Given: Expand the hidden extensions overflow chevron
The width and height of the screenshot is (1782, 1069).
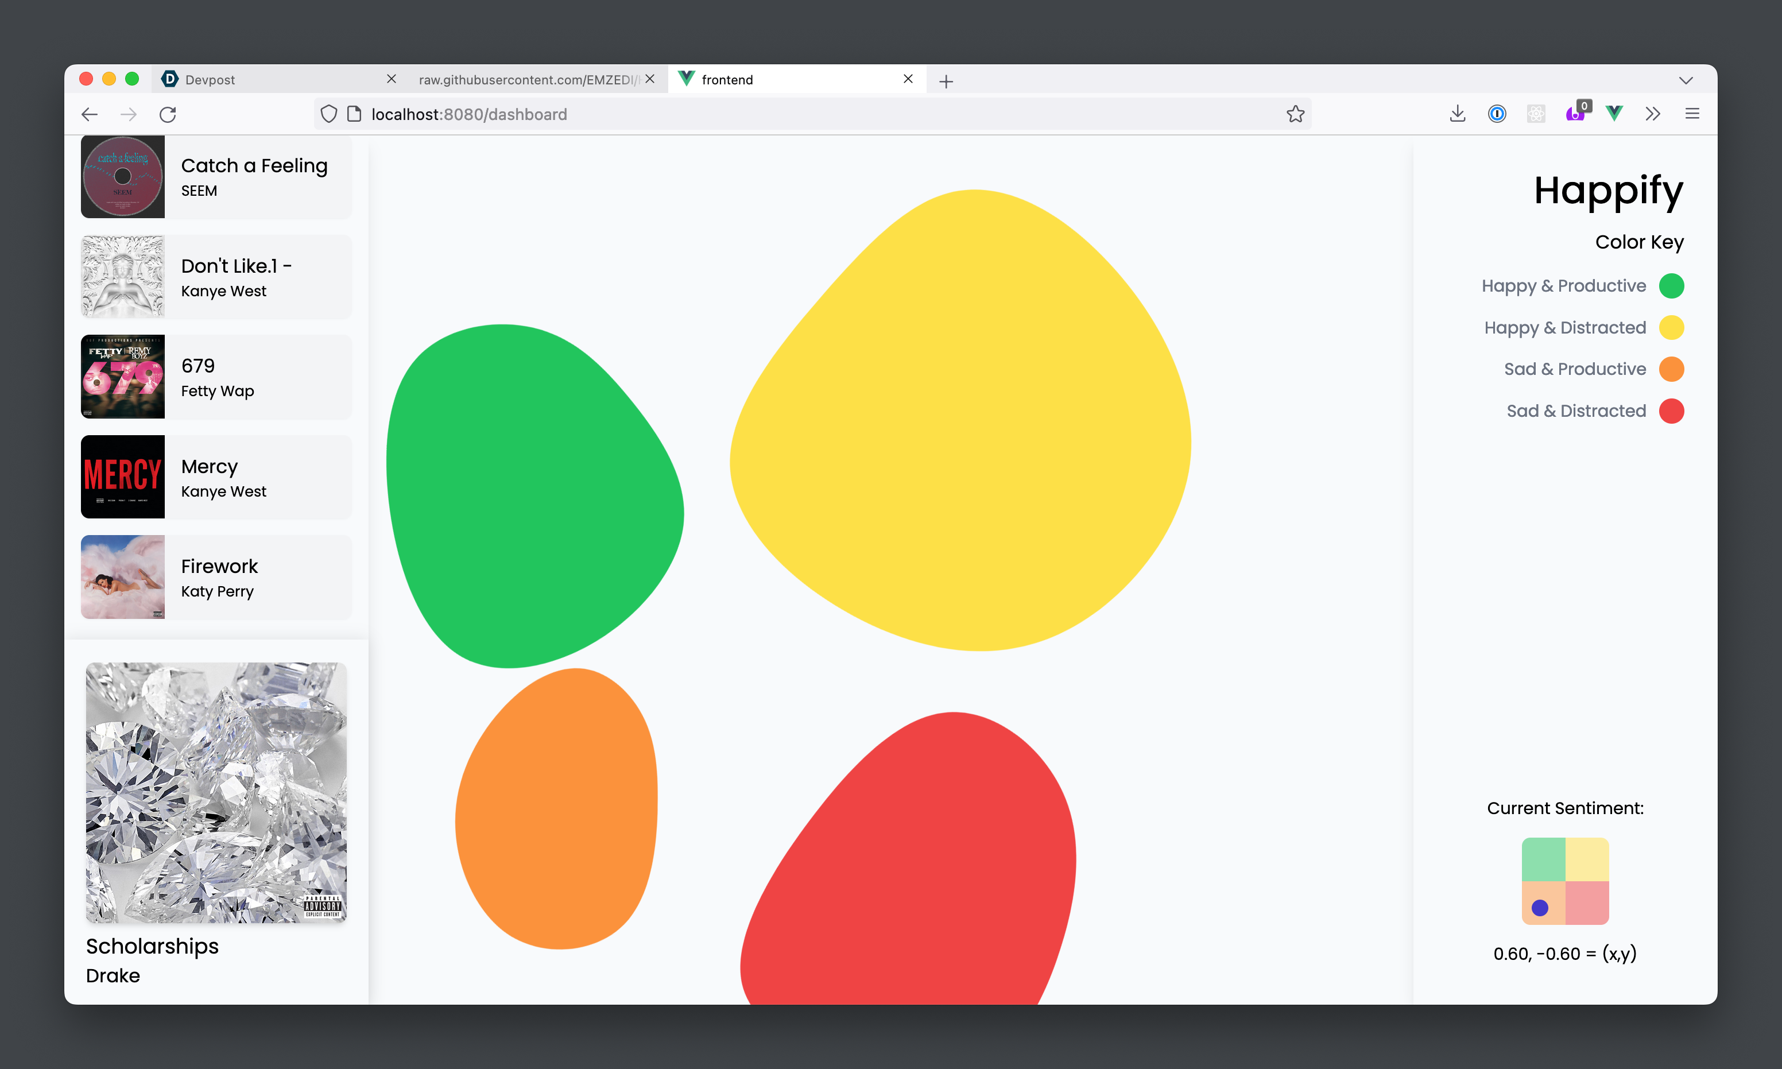Looking at the screenshot, I should tap(1653, 114).
